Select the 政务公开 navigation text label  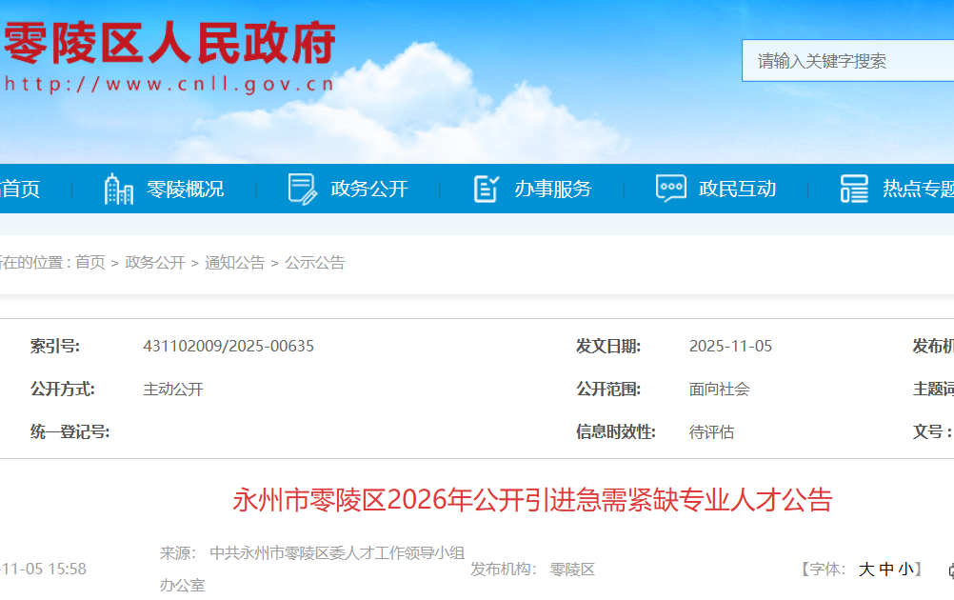(369, 189)
